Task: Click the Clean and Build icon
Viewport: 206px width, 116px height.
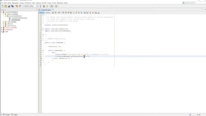Action: coord(44,6)
